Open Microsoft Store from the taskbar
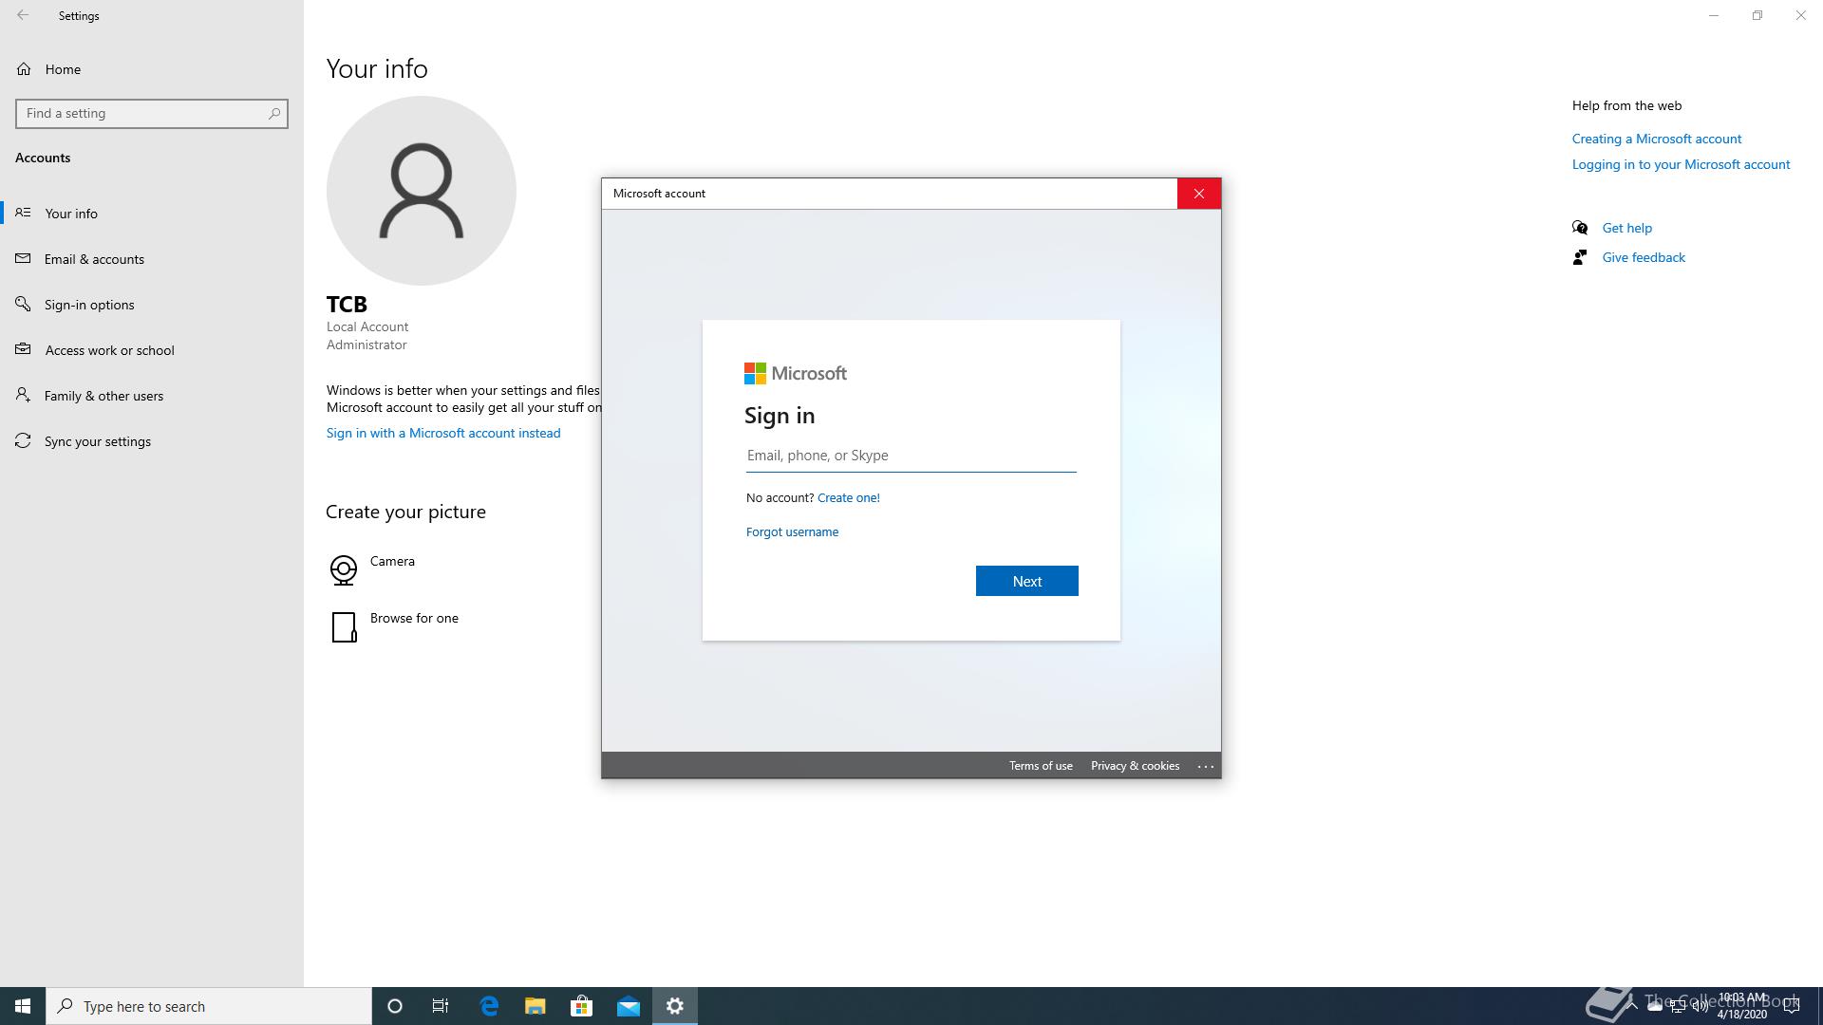The height and width of the screenshot is (1025, 1823). click(581, 1006)
